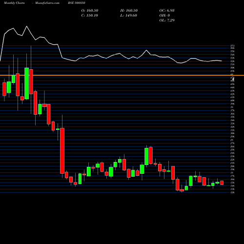Click the 'OH: 0' value
This screenshot has height=244, width=244.
(164, 15)
